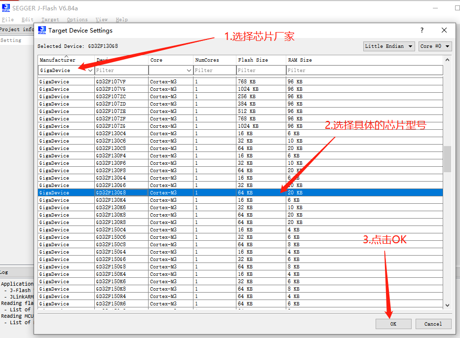Select the GD32F150R6 device row

coord(240,303)
